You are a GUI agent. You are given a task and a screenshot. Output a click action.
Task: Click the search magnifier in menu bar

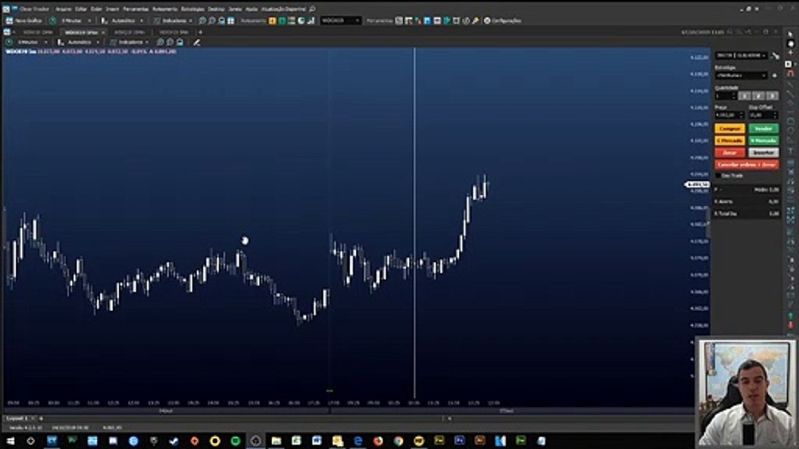[x=312, y=9]
